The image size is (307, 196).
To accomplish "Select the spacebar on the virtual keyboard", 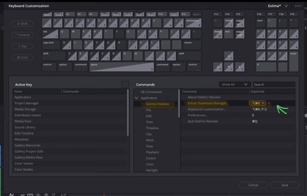I will point(121,67).
